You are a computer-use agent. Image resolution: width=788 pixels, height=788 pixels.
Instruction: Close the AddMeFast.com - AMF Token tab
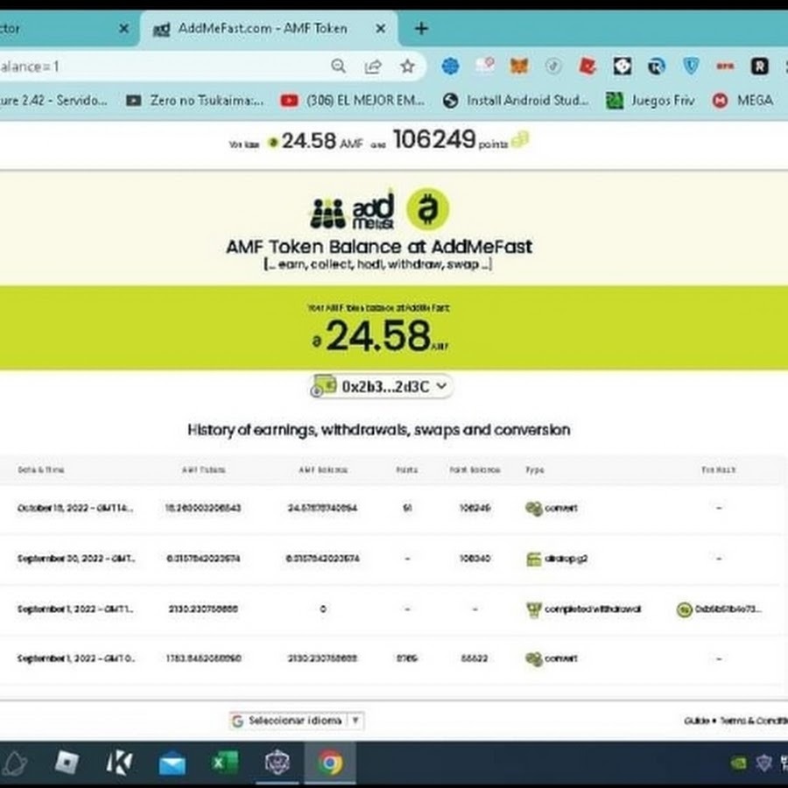pos(381,29)
